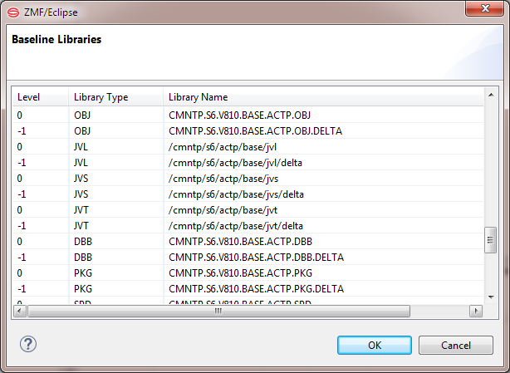Image resolution: width=510 pixels, height=373 pixels.
Task: Click the horizontal scrollbar thumb
Action: [x=218, y=311]
